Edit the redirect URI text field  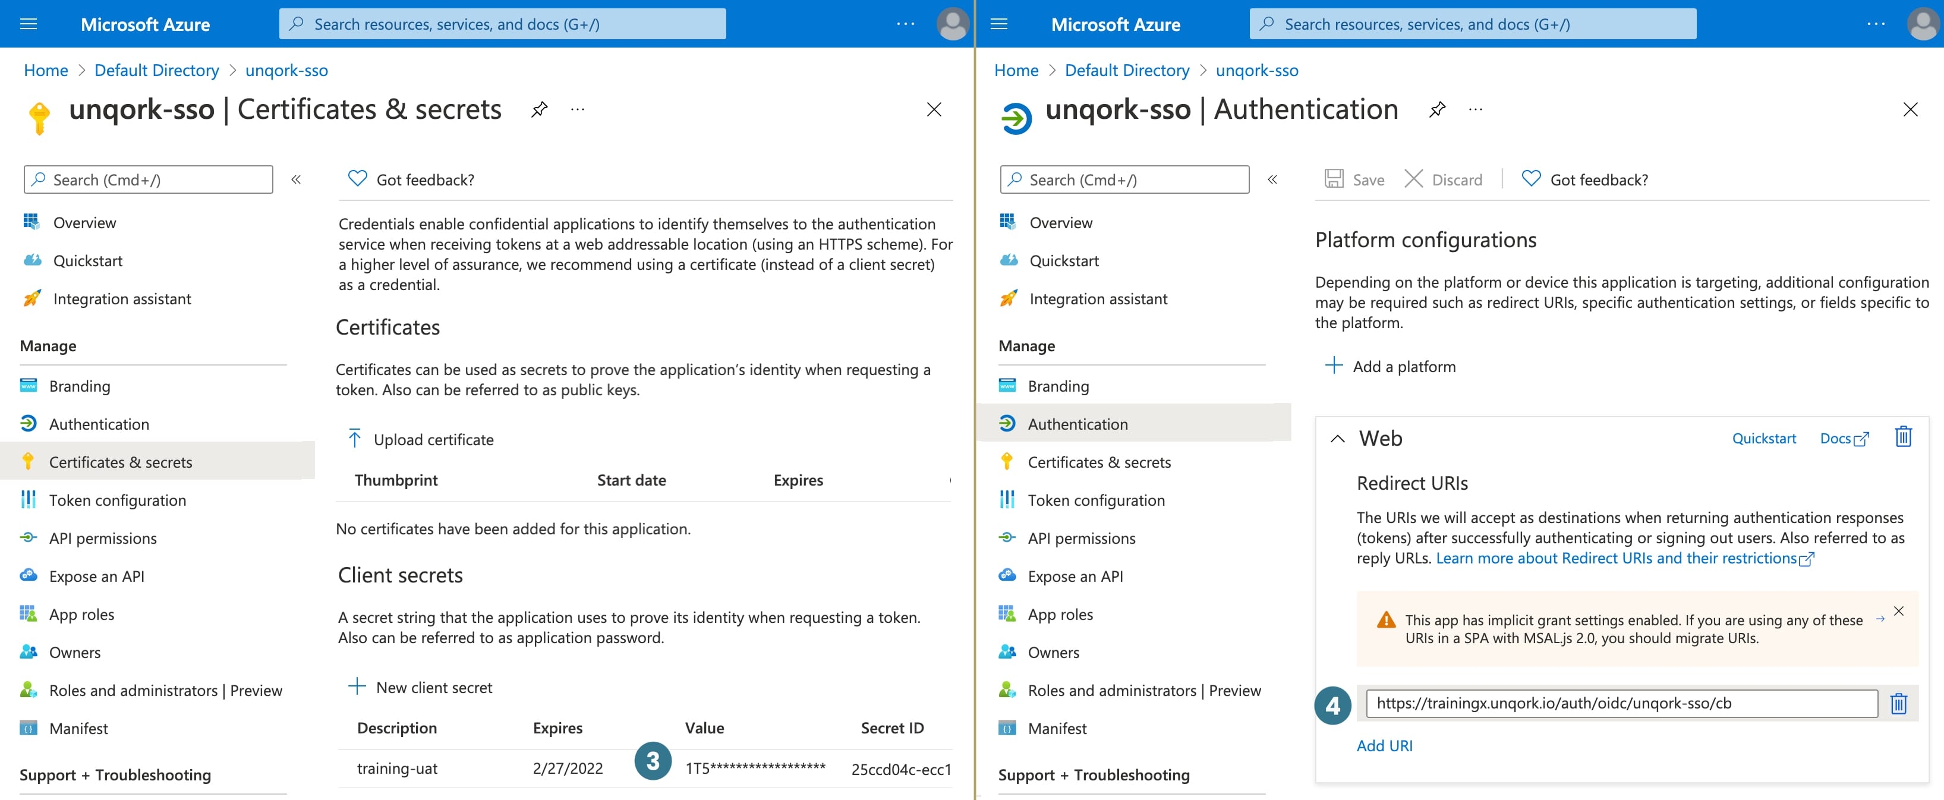click(x=1622, y=703)
